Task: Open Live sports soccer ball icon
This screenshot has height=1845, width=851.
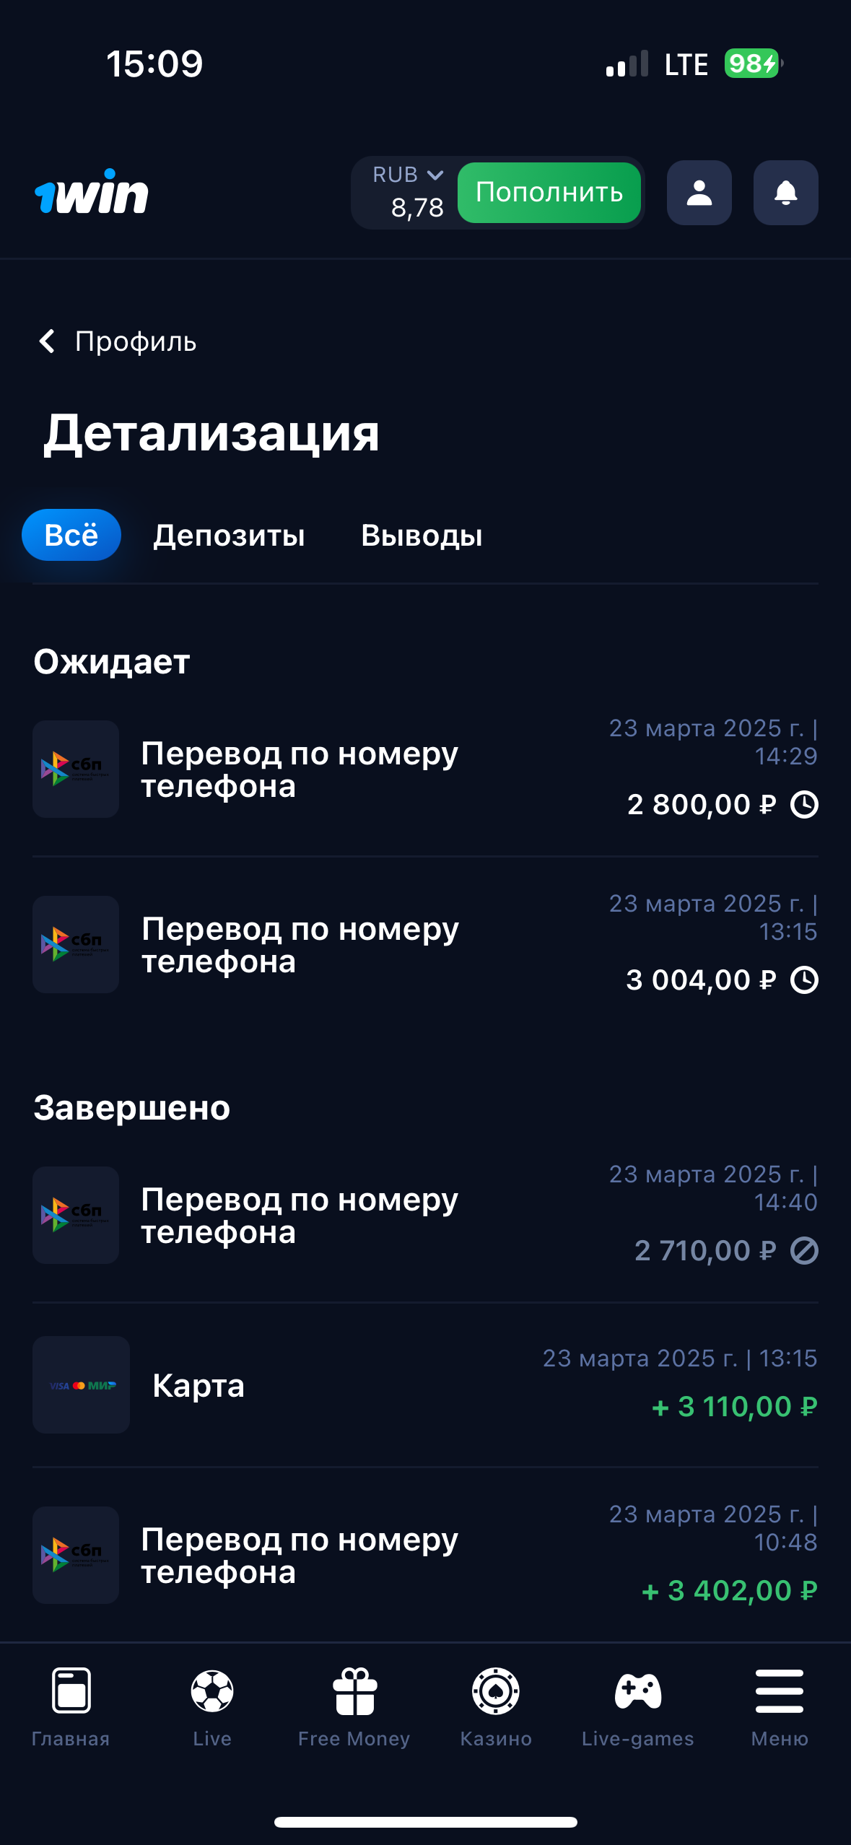Action: pyautogui.click(x=212, y=1691)
